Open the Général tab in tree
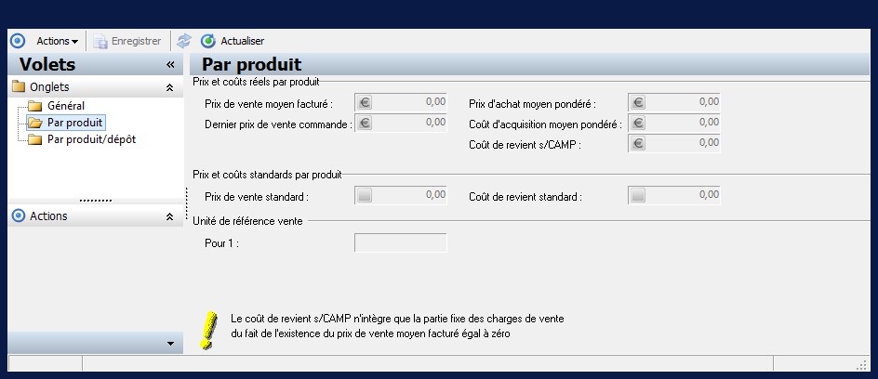878x379 pixels. coord(65,106)
